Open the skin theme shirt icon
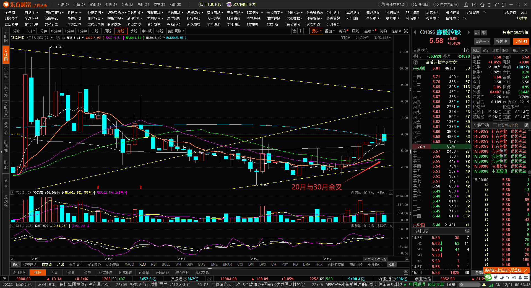 pos(497,5)
